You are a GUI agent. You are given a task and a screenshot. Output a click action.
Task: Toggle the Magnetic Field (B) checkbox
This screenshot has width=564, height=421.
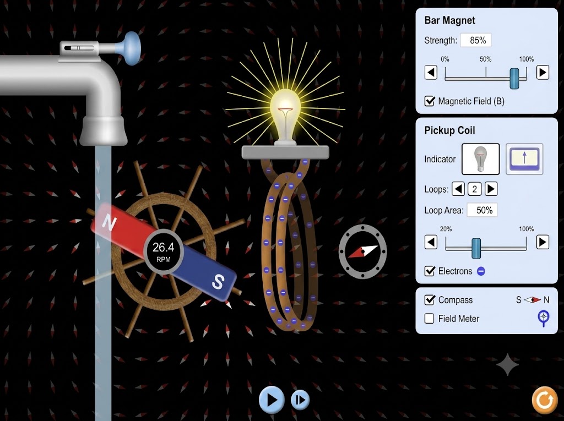pos(430,101)
